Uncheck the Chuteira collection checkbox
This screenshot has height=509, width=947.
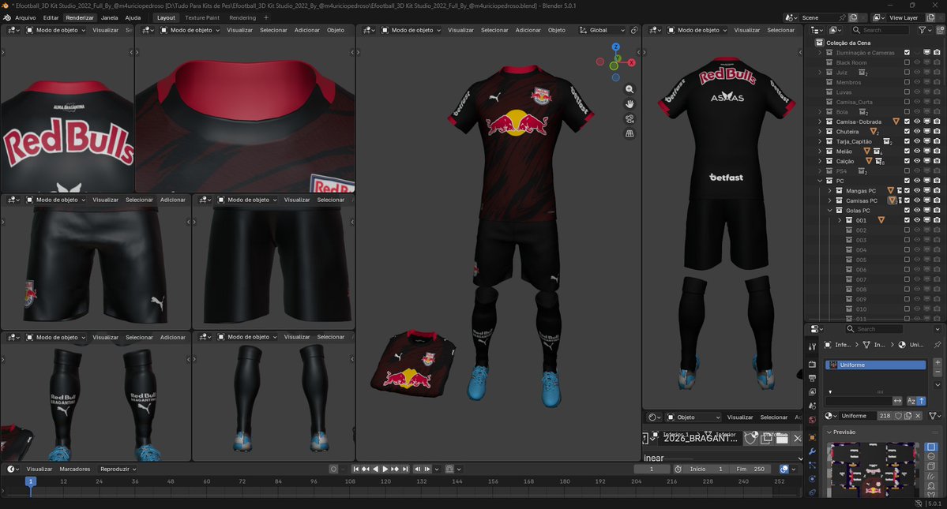[x=907, y=132]
